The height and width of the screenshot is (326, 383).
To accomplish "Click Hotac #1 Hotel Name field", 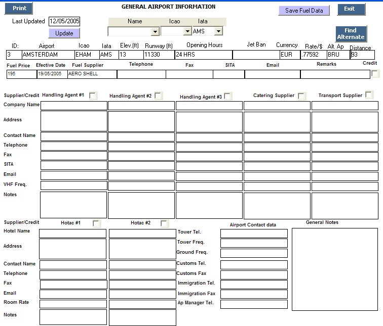I will 72,233.
